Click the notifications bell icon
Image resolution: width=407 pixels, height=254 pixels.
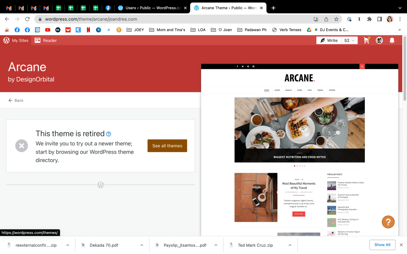point(392,40)
